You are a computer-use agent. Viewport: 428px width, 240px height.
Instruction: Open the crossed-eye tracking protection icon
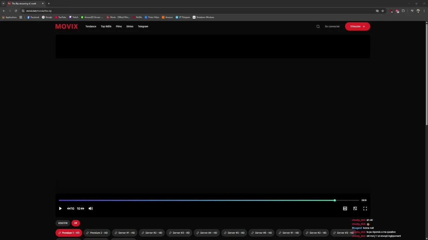click(377, 11)
